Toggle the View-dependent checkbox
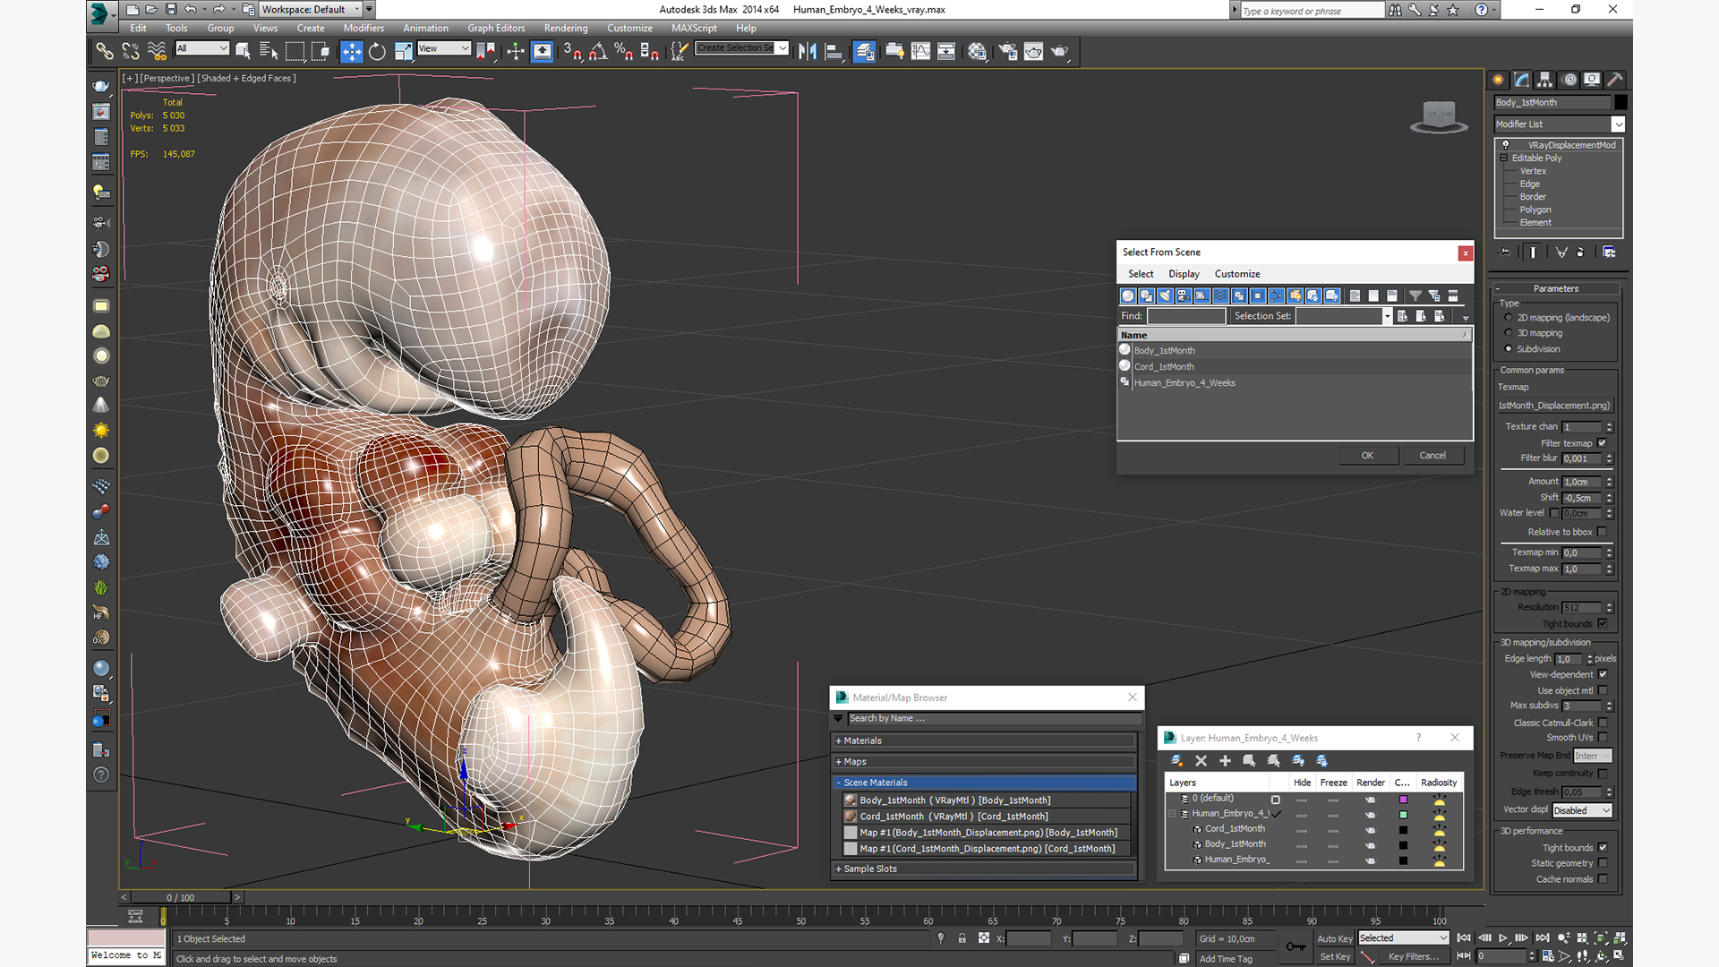This screenshot has width=1719, height=967. tap(1602, 674)
